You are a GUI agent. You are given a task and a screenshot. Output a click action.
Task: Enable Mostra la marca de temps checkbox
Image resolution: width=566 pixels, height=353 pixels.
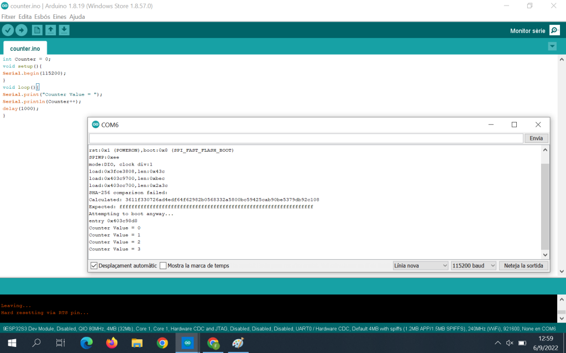163,266
